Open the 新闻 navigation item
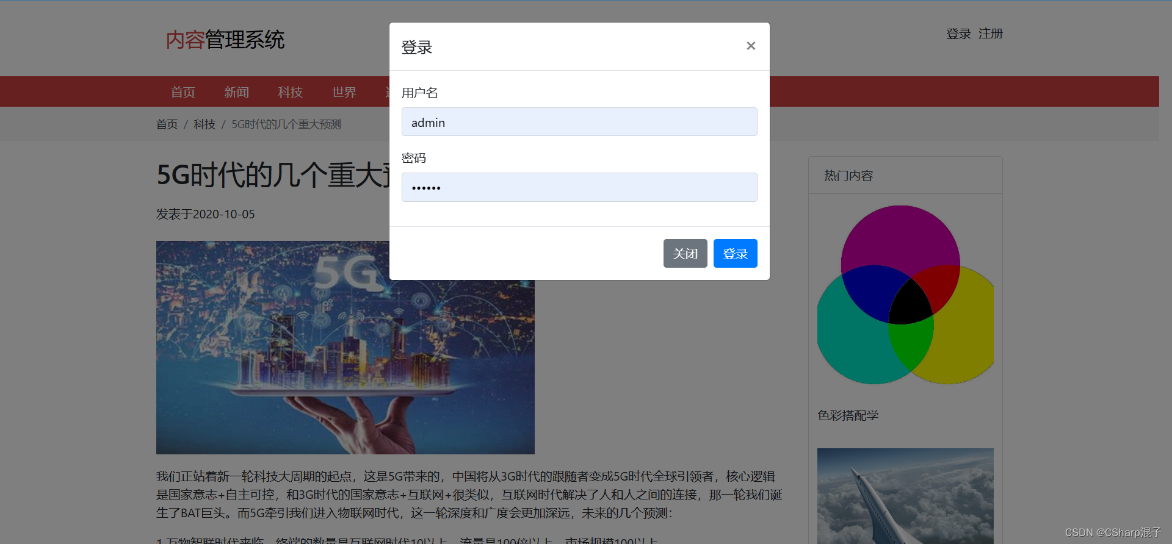 236,92
